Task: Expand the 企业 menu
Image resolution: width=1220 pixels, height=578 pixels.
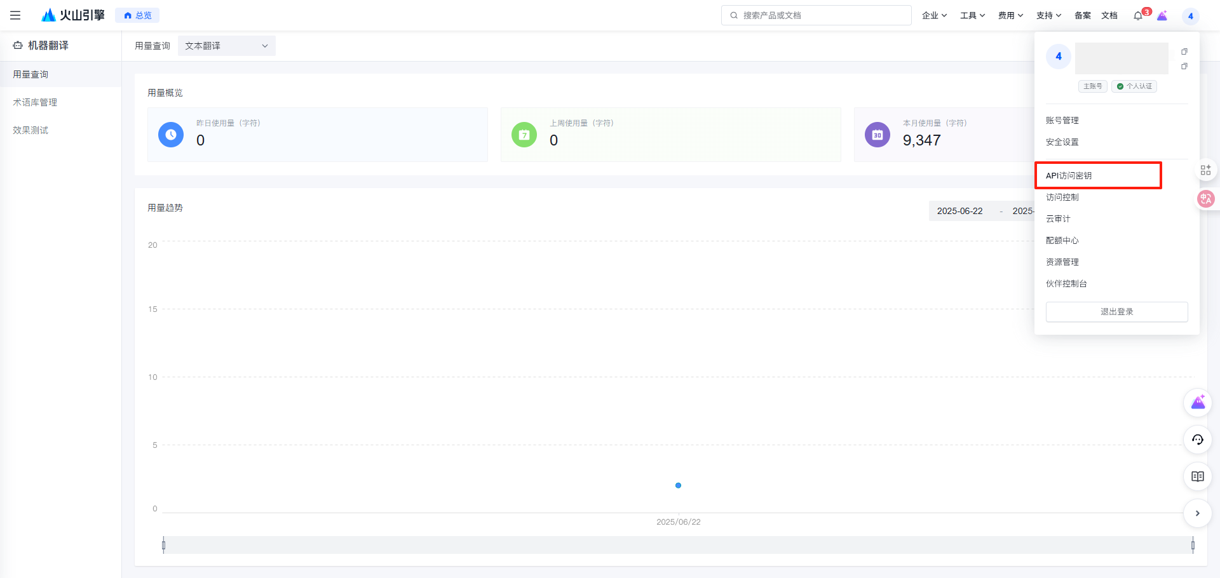Action: pos(934,15)
